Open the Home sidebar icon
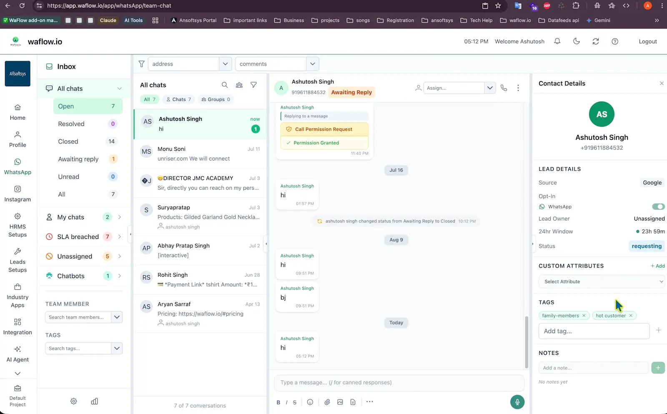The width and height of the screenshot is (667, 414). click(x=18, y=113)
